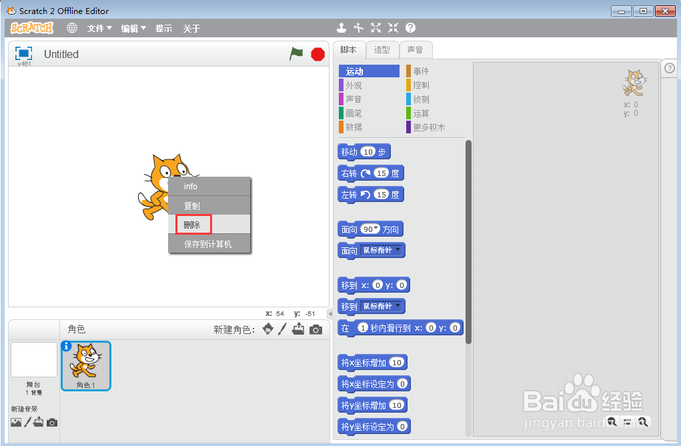Click value field in 将x坐标增加 block
This screenshot has height=446, width=681.
(x=396, y=362)
